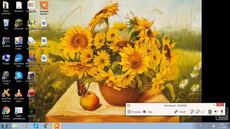230x129 pixels.
Task: Select the Počítač computer icon
Action: point(6,59)
